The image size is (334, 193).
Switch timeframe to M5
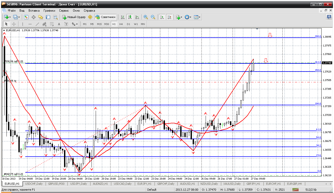92,24
